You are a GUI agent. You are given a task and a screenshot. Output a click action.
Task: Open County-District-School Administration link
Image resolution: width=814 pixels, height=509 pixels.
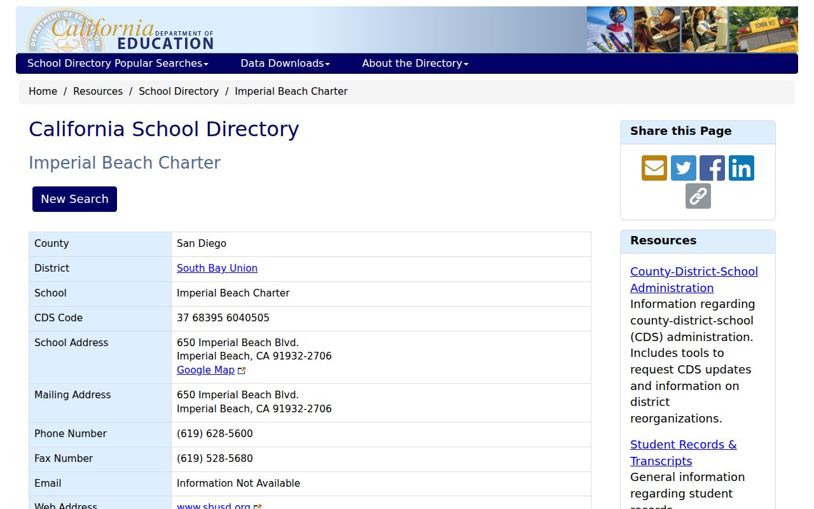pos(694,279)
